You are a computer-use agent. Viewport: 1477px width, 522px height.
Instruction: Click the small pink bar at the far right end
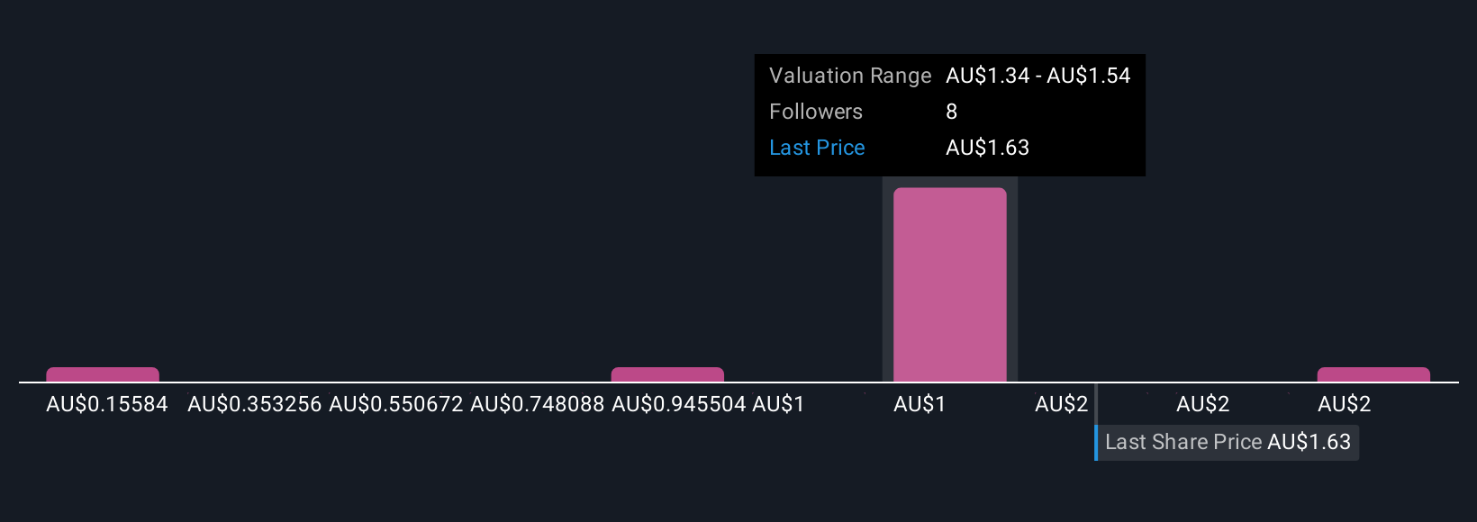coord(1373,374)
